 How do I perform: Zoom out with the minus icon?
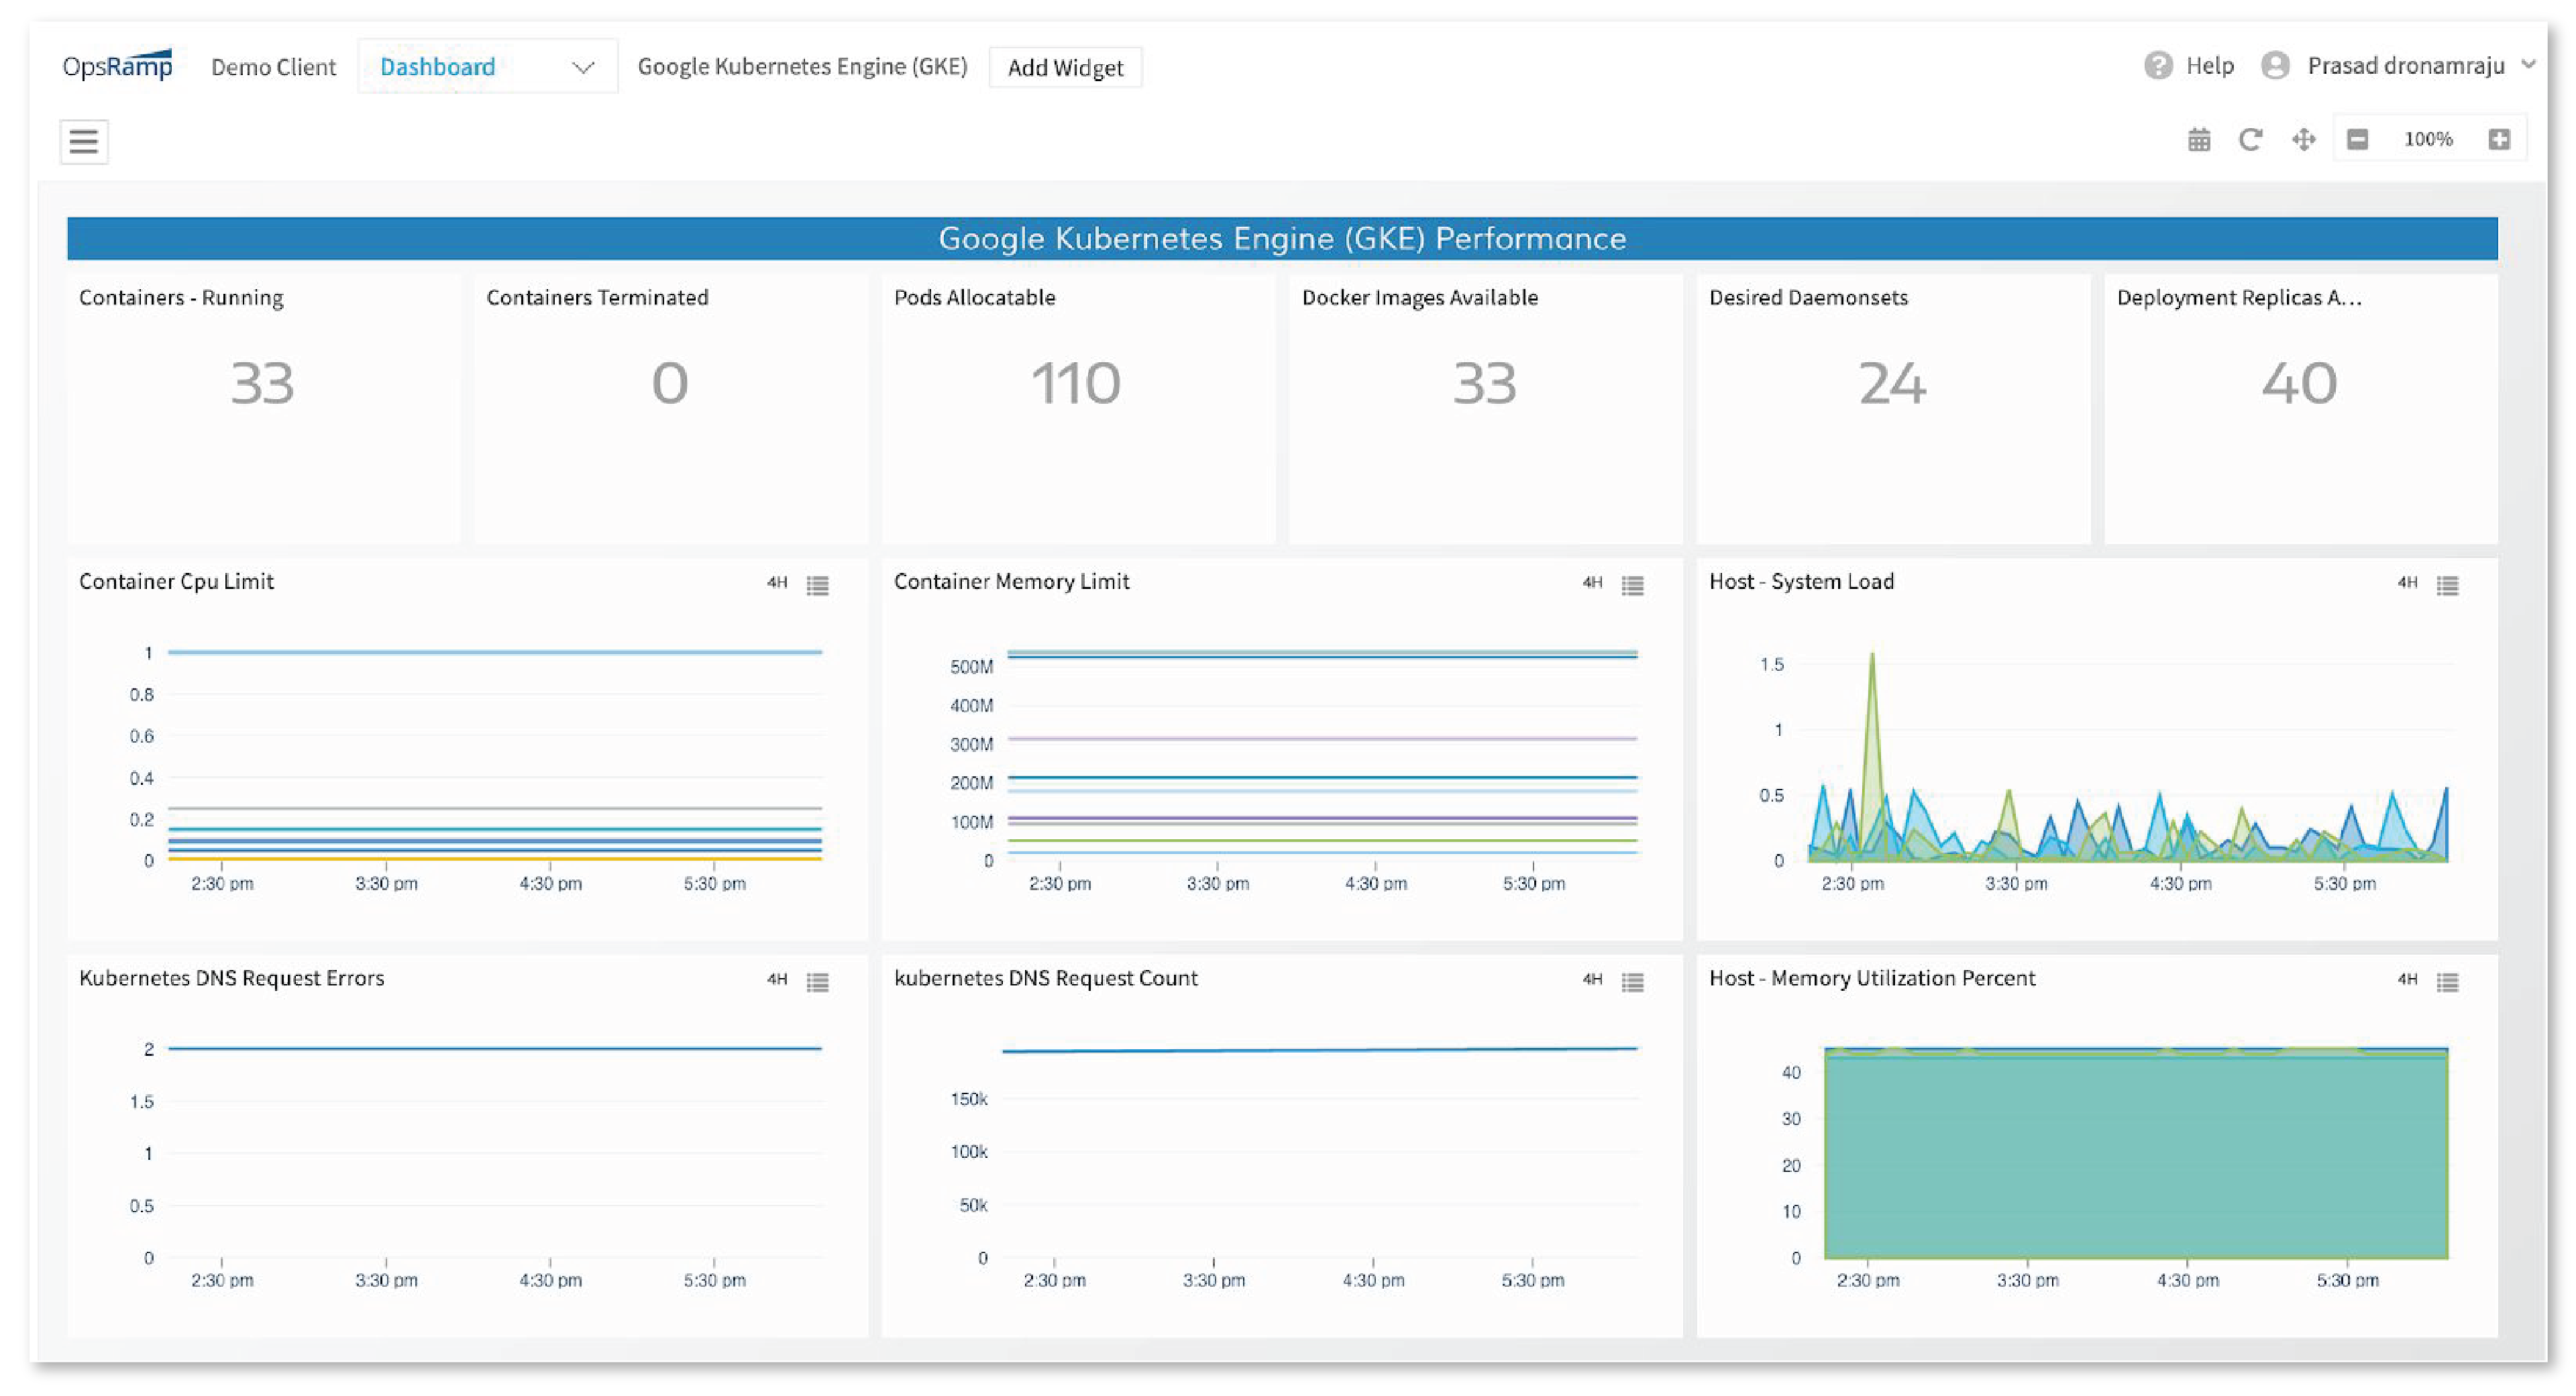pyautogui.click(x=2357, y=139)
